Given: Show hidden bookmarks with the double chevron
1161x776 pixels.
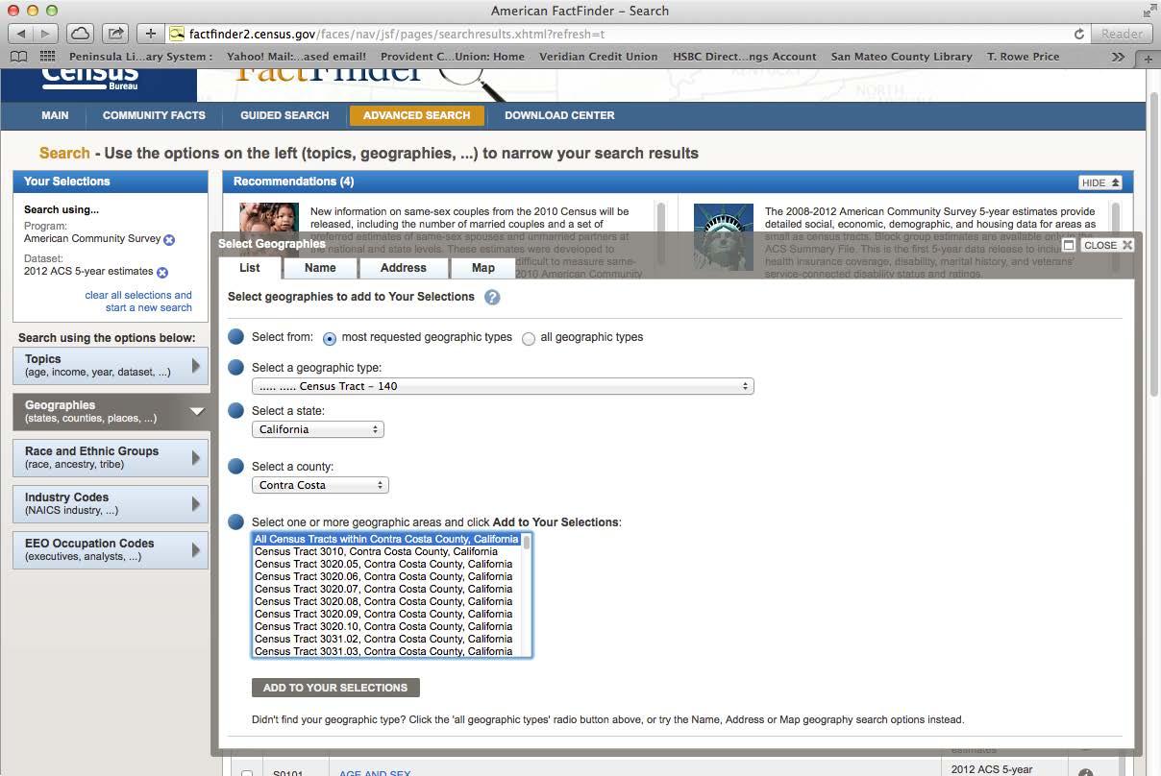Looking at the screenshot, I should pos(1118,57).
